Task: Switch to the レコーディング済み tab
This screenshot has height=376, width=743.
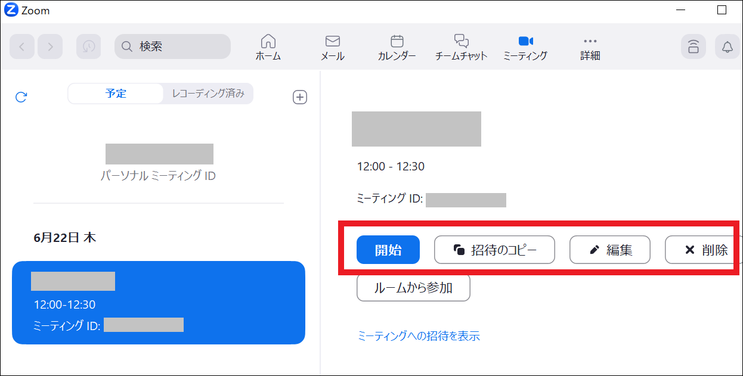Action: (x=208, y=94)
